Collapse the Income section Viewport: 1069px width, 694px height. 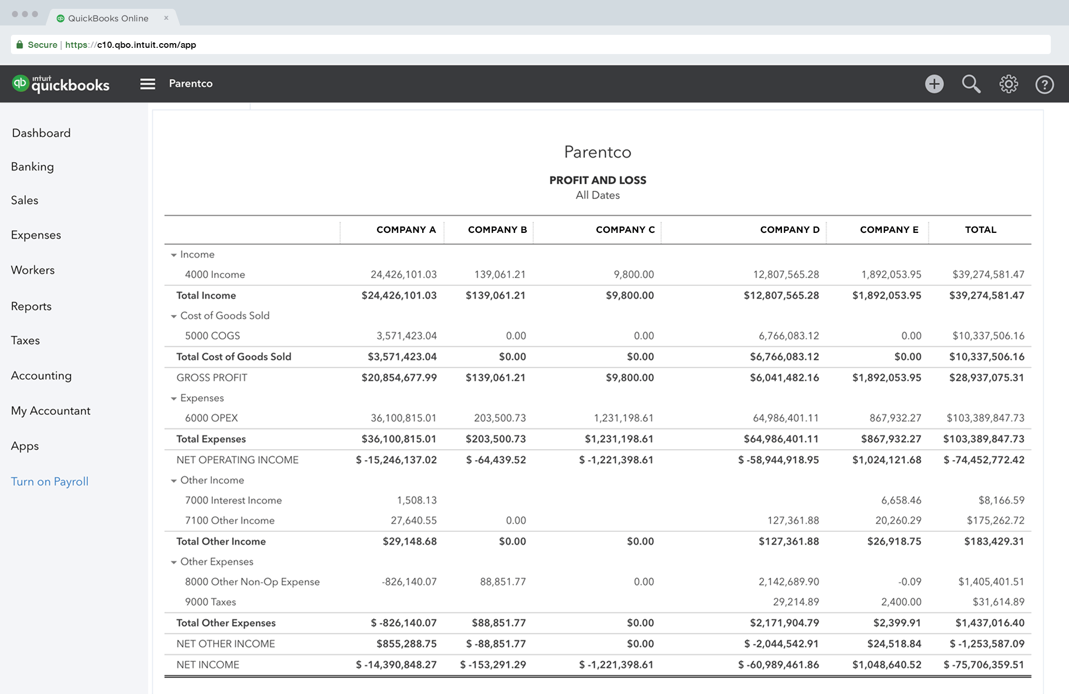point(174,255)
